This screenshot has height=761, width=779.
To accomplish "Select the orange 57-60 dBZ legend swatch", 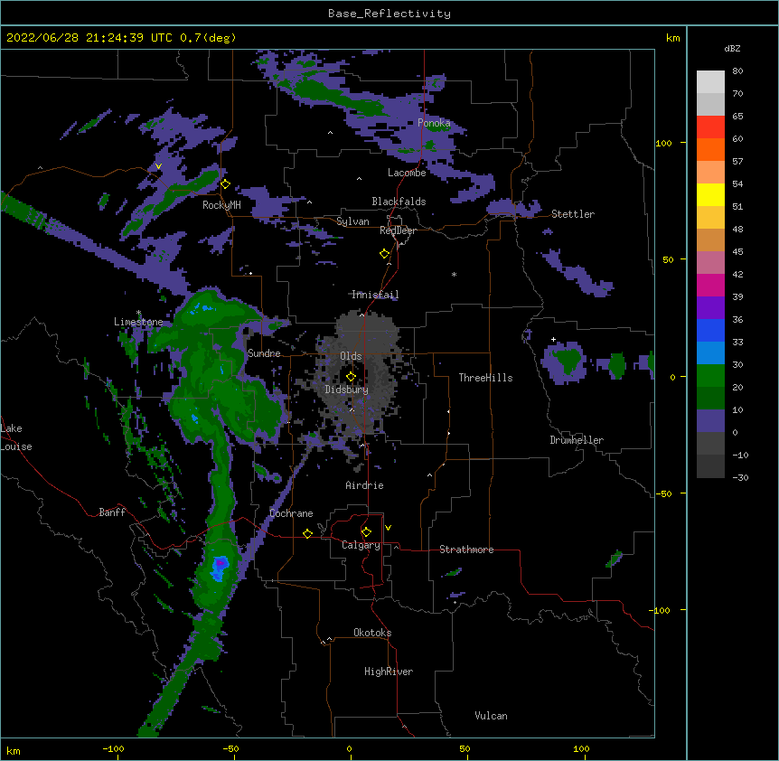I will pos(710,149).
